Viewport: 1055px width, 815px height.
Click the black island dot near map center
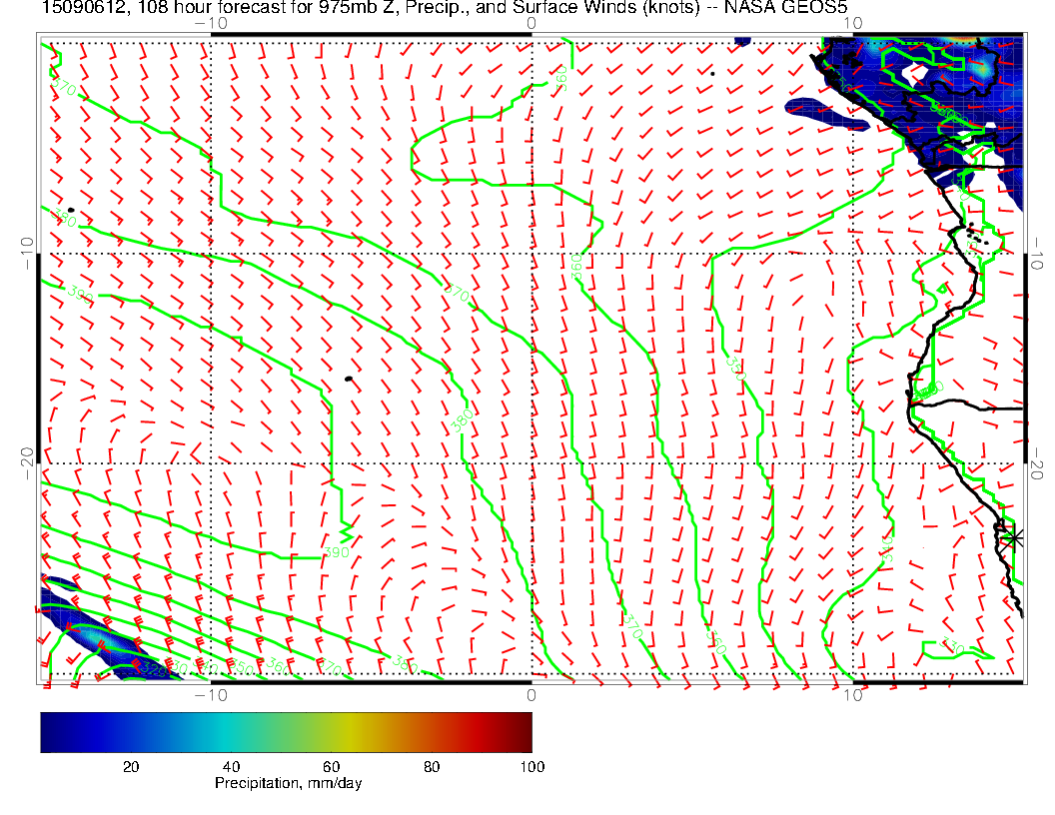(349, 380)
